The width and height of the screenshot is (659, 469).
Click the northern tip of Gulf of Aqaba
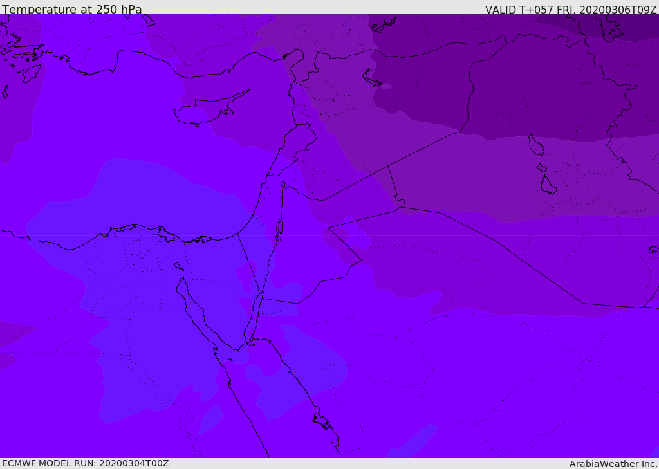click(x=262, y=294)
